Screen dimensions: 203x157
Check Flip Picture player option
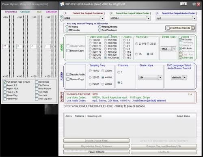tap(37, 85)
